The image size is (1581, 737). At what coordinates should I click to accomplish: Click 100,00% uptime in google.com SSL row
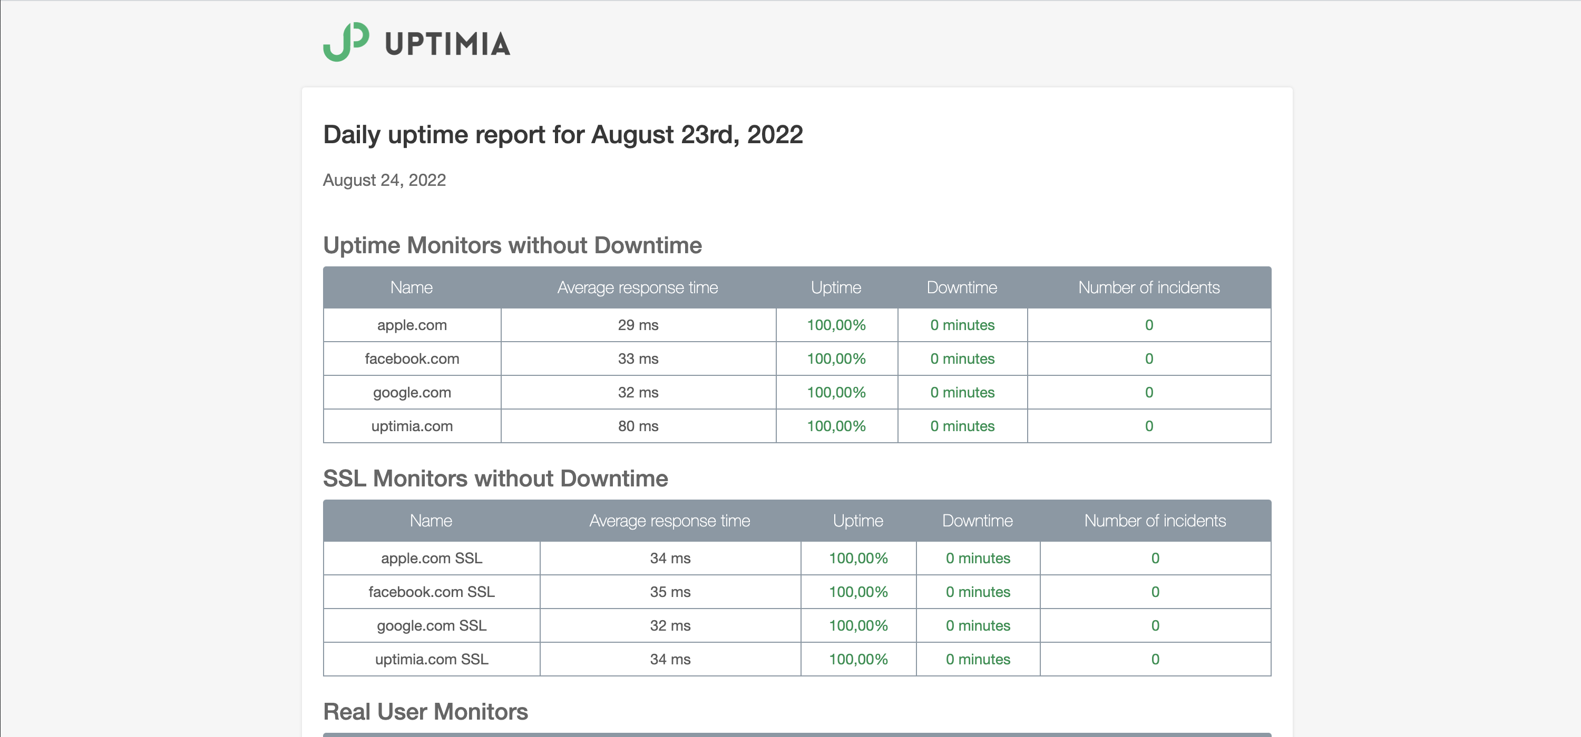[858, 625]
